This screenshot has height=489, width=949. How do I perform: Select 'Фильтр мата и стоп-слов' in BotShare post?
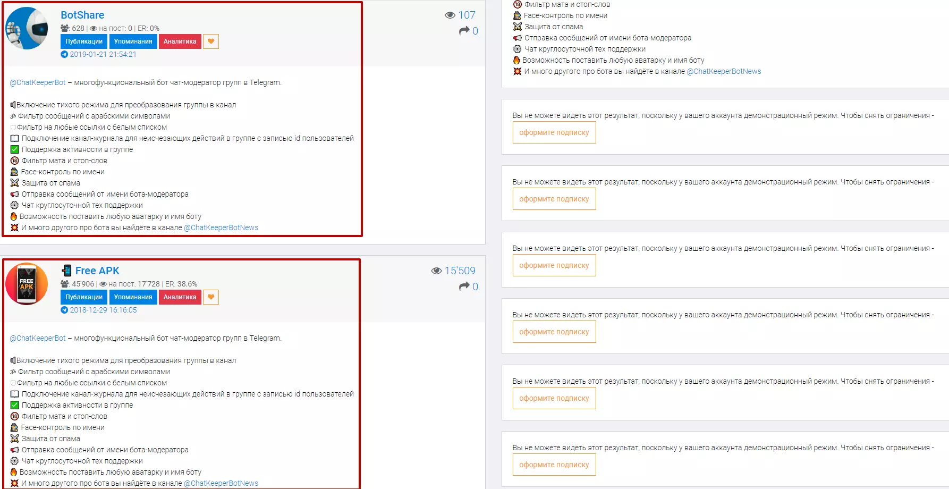[x=64, y=161]
